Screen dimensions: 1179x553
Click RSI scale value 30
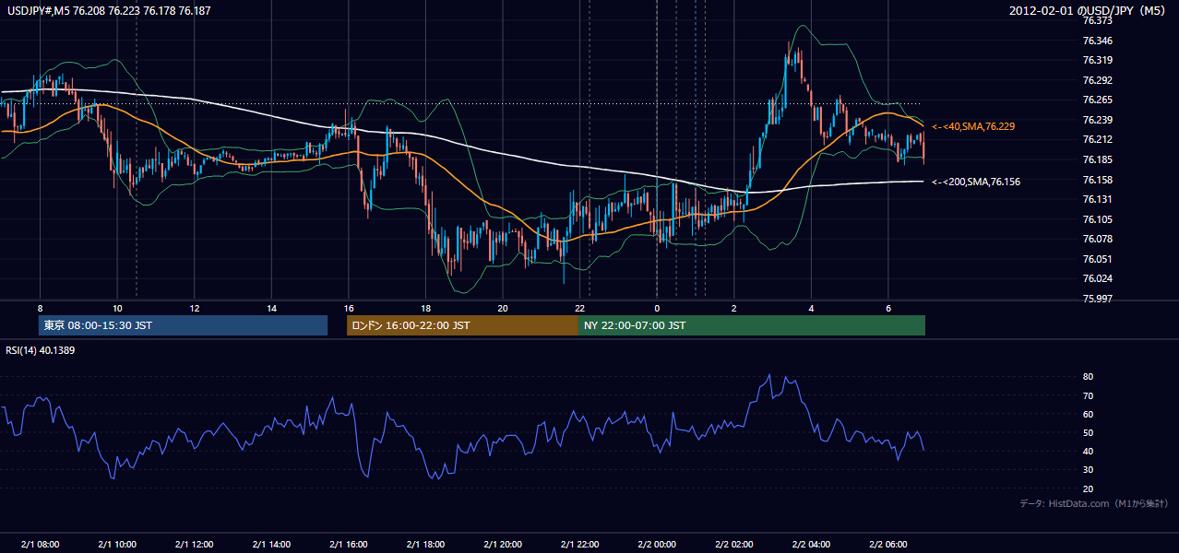click(1088, 470)
